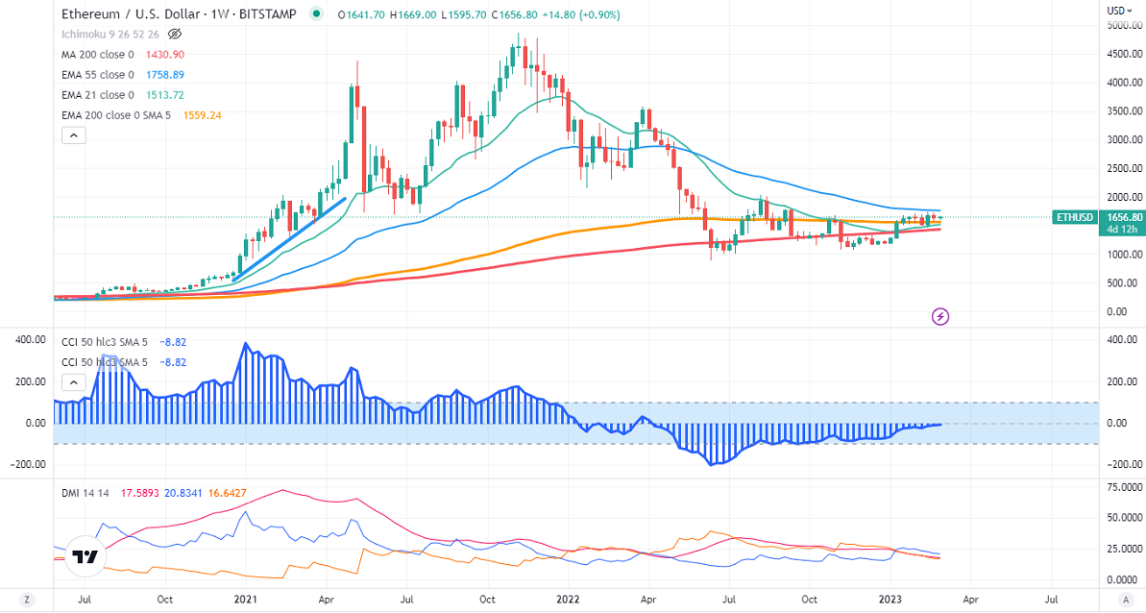This screenshot has height=613, width=1146.
Task: Select the DMI 14 14 indicator legend
Action: 85,493
